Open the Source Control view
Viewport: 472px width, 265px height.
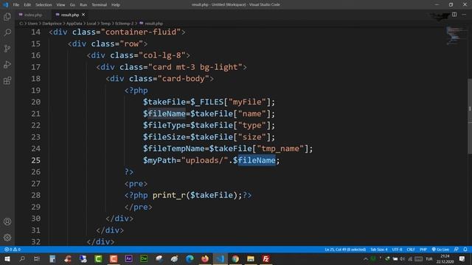coord(7,49)
